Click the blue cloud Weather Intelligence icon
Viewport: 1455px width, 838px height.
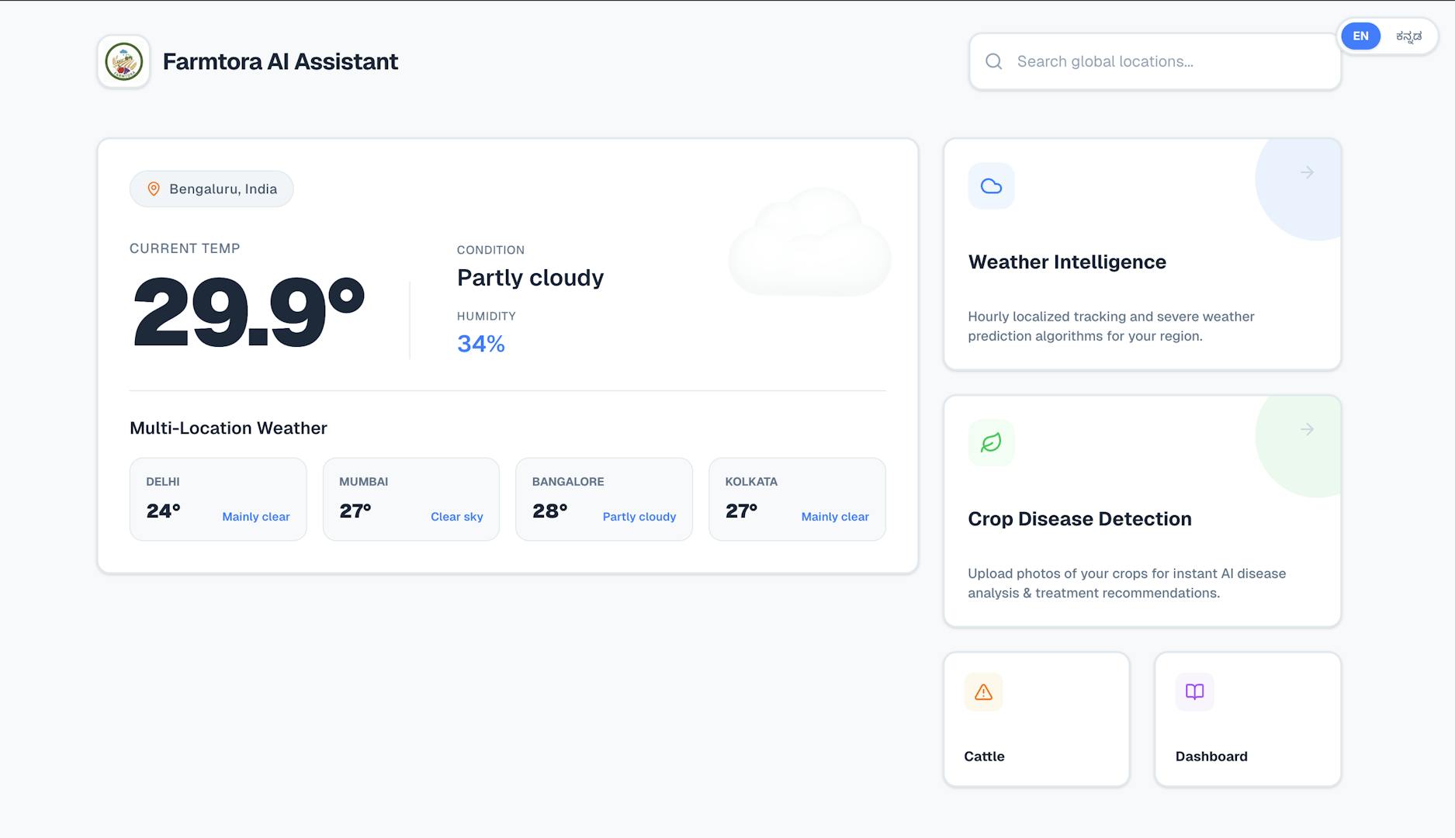click(x=991, y=186)
